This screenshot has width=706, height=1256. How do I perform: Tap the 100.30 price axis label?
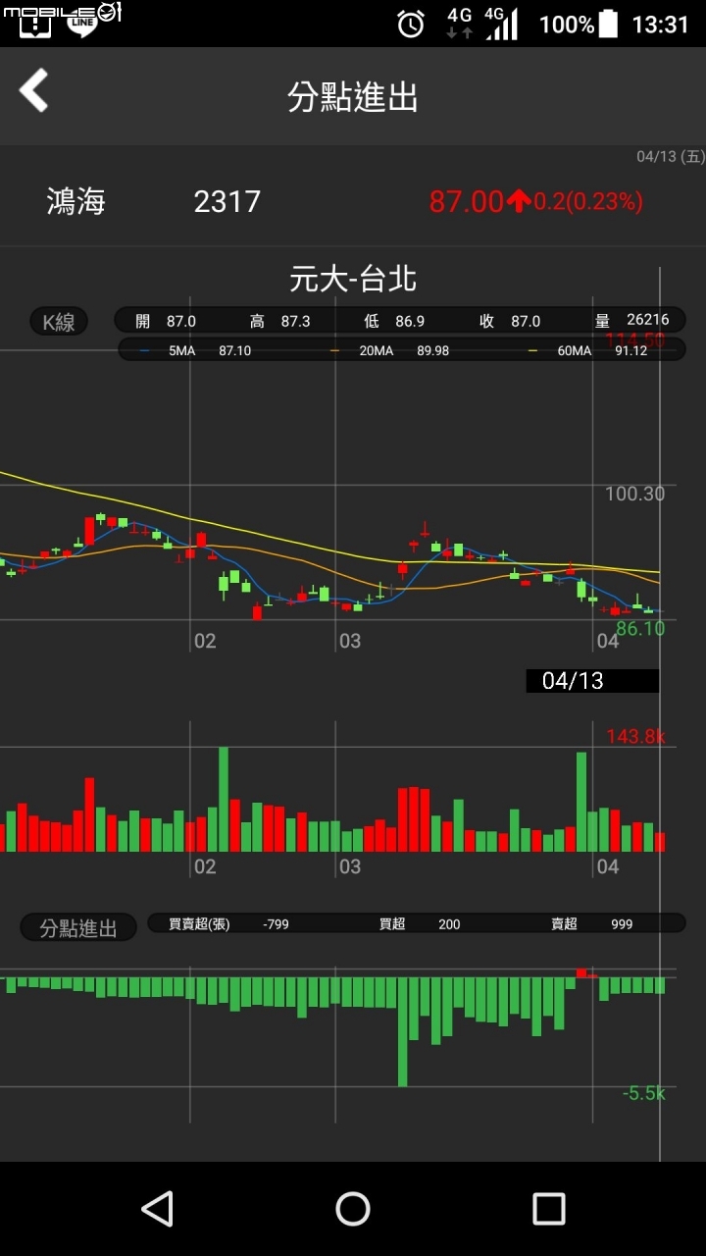[x=635, y=494]
